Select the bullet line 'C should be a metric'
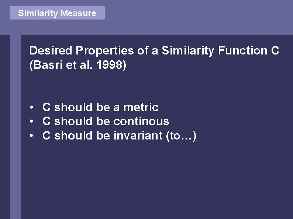Screen dimensions: 293x219 tap(100, 107)
